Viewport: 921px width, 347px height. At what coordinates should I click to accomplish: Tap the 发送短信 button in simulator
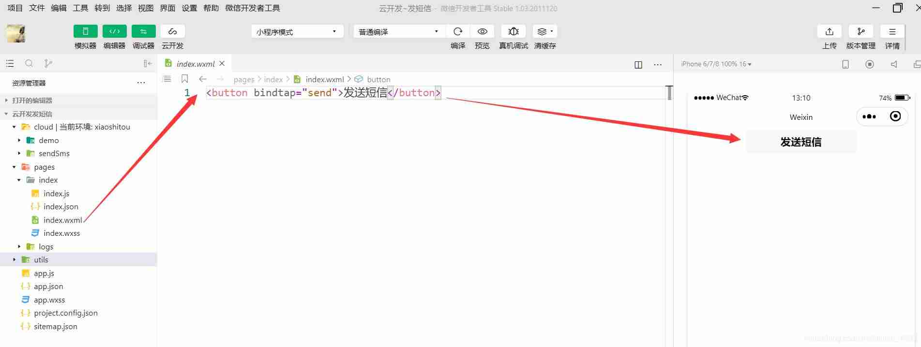pos(801,142)
